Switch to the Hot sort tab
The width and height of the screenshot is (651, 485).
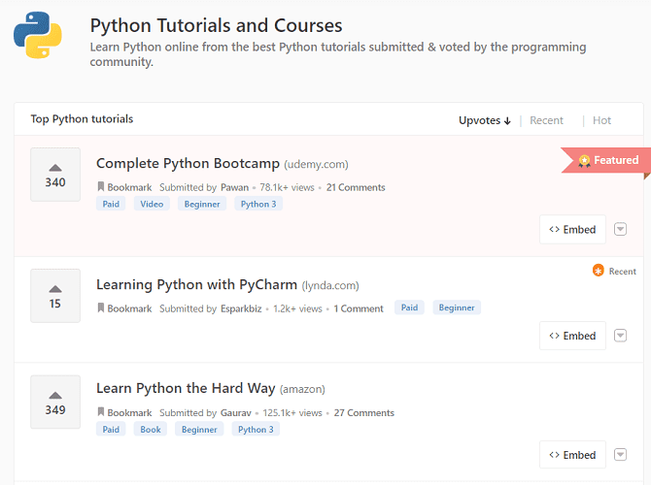[x=601, y=120]
